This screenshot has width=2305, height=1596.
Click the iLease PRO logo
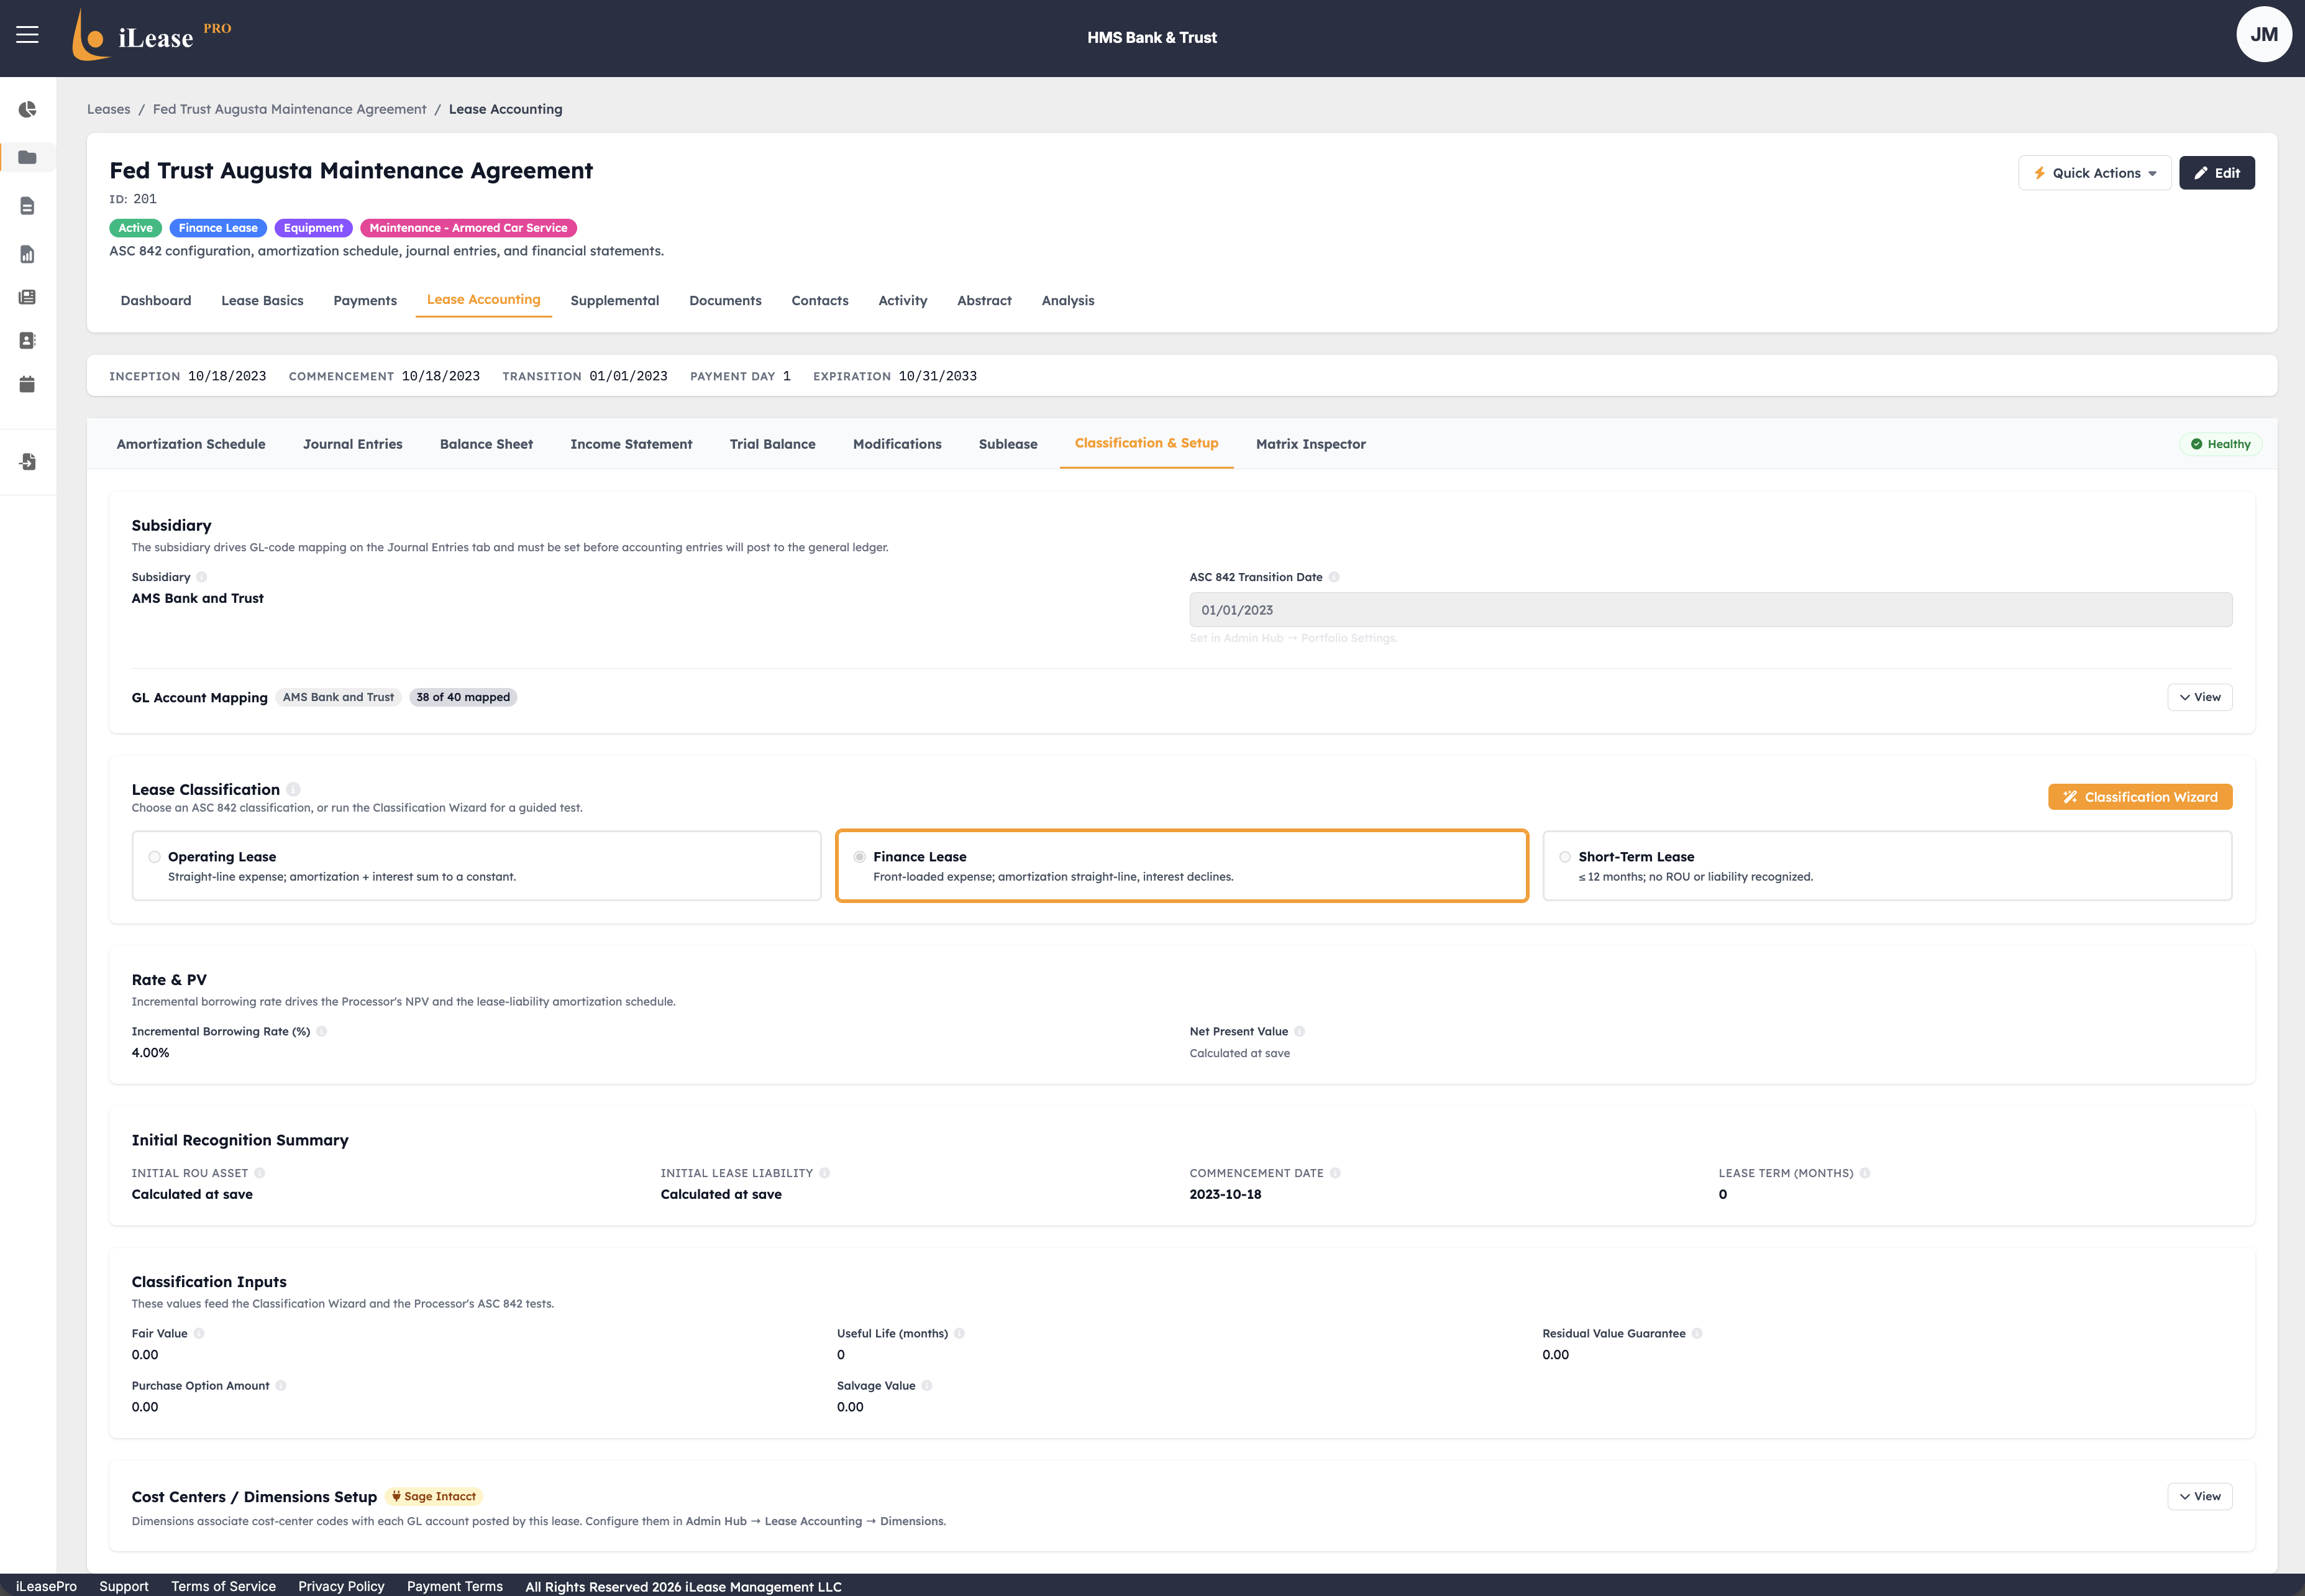point(152,35)
